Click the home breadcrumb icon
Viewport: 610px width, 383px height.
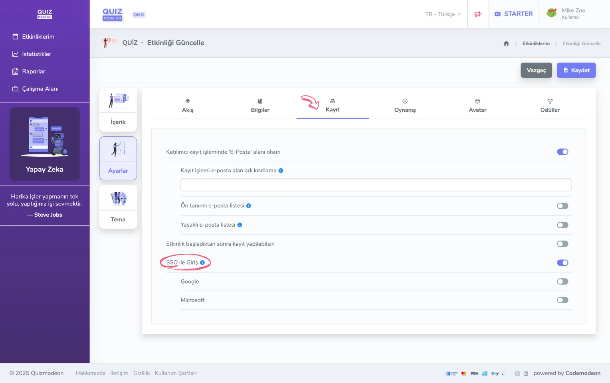(x=506, y=43)
